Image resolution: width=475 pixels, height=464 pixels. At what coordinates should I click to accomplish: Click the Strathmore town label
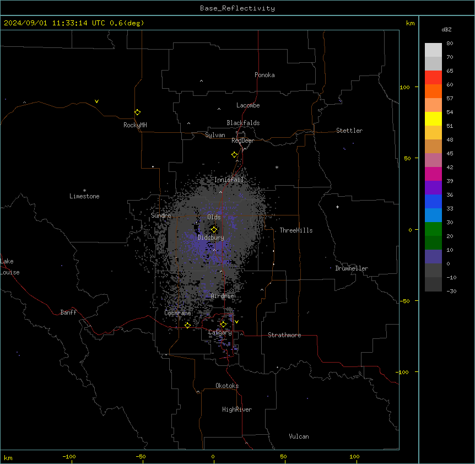tap(284, 335)
